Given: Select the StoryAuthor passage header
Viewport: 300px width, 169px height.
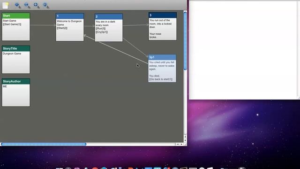Looking at the screenshot, I should (16, 81).
